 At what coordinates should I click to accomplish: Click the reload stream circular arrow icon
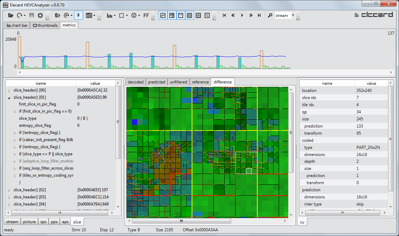(x=19, y=16)
